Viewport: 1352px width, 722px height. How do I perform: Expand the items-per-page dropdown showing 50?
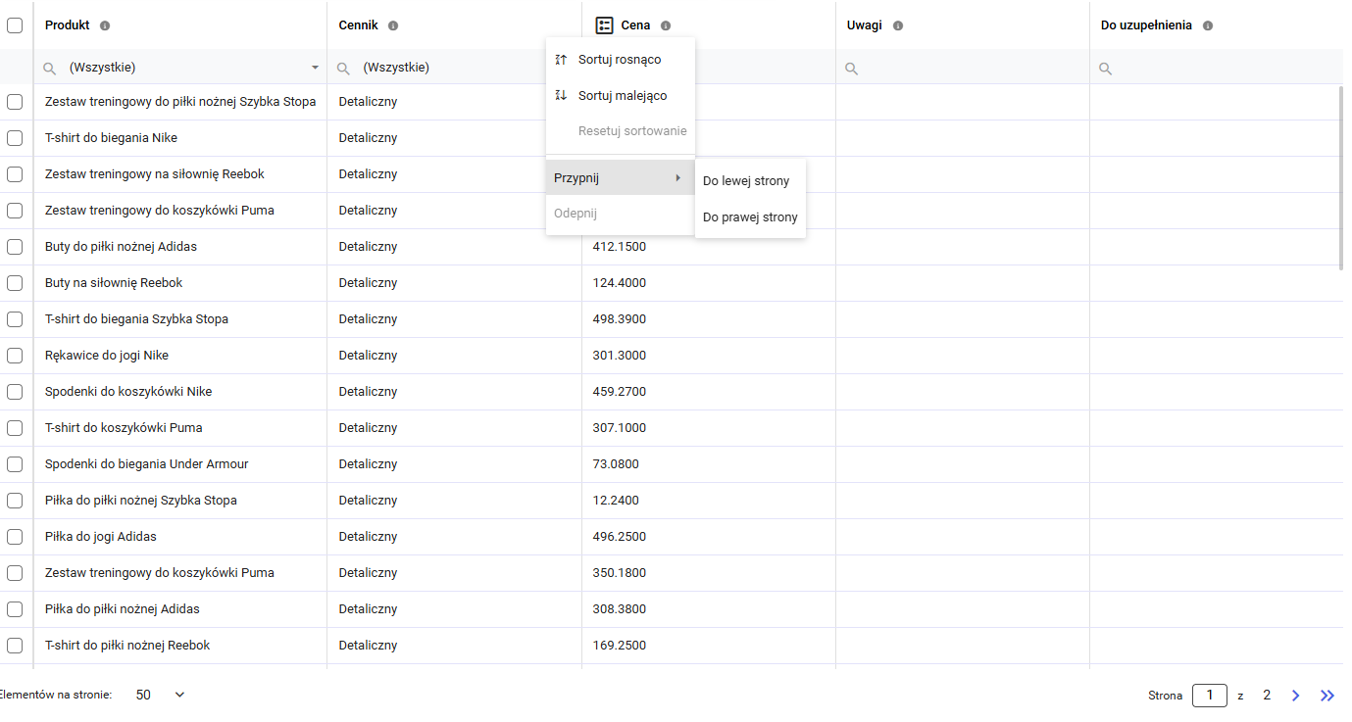179,695
